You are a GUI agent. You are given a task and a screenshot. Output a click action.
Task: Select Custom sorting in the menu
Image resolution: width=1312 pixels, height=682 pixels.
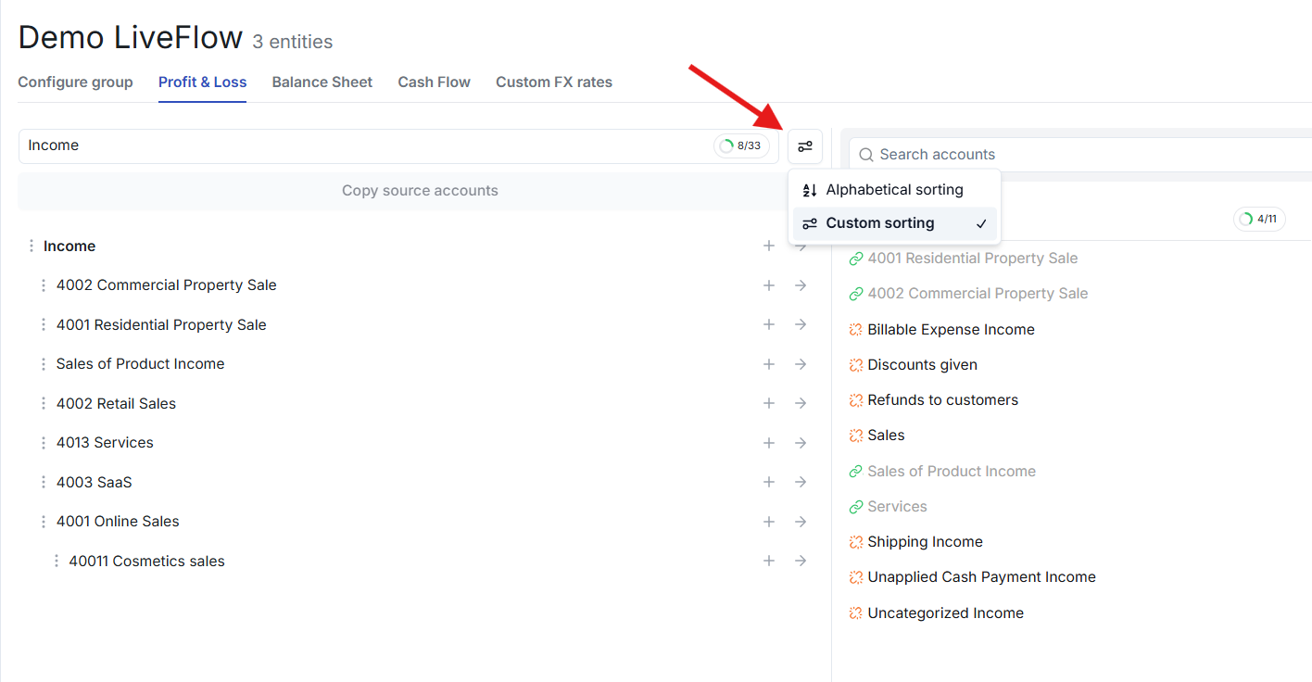tap(894, 223)
